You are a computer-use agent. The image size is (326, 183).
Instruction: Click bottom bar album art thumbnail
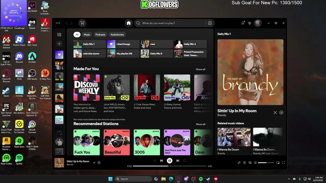(59, 163)
